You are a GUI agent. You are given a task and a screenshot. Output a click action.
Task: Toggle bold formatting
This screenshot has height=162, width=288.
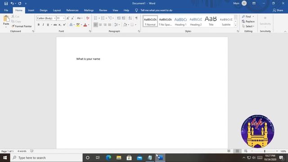click(39, 25)
